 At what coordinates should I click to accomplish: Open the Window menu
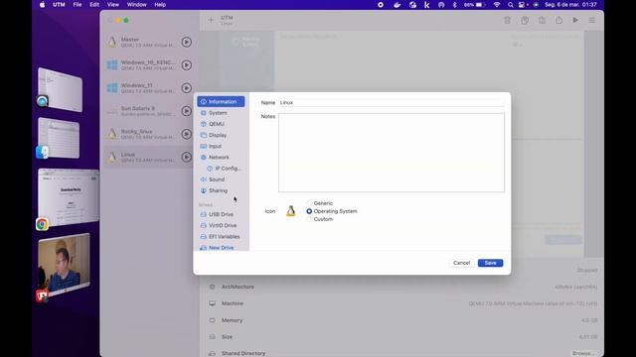tap(137, 5)
